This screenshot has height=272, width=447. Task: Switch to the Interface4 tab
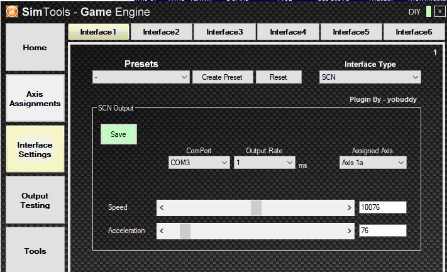coord(288,32)
